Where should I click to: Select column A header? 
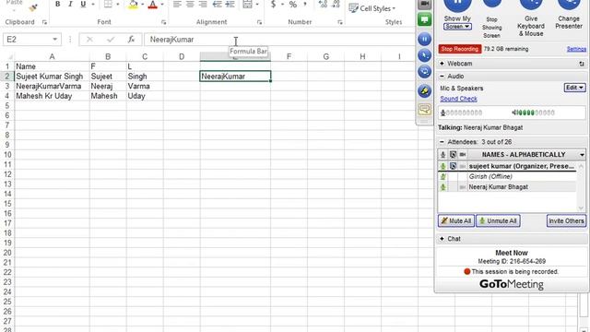pyautogui.click(x=52, y=56)
